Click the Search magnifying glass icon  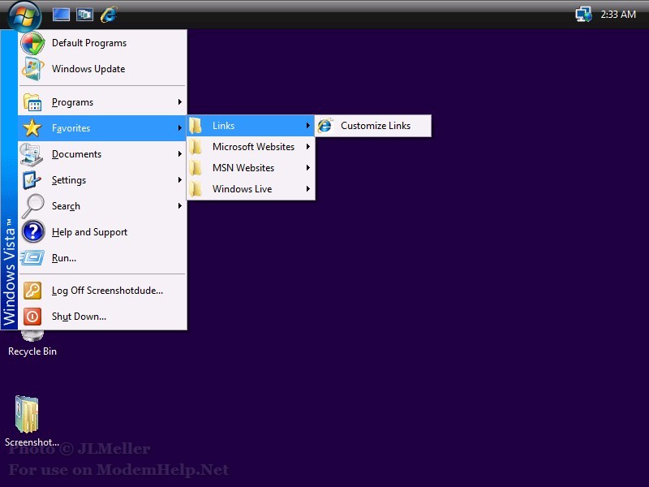[x=32, y=206]
